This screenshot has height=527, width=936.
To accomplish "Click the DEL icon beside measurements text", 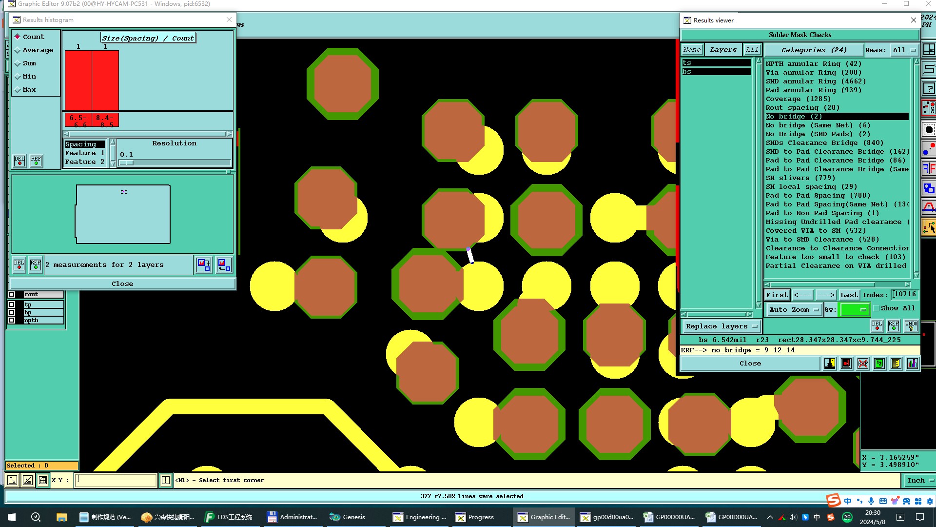I will (x=19, y=265).
